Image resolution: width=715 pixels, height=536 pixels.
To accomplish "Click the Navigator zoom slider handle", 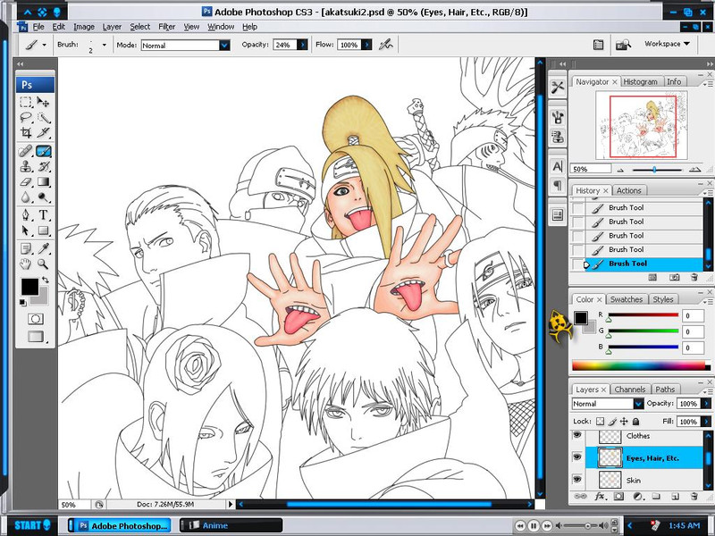I will point(654,170).
